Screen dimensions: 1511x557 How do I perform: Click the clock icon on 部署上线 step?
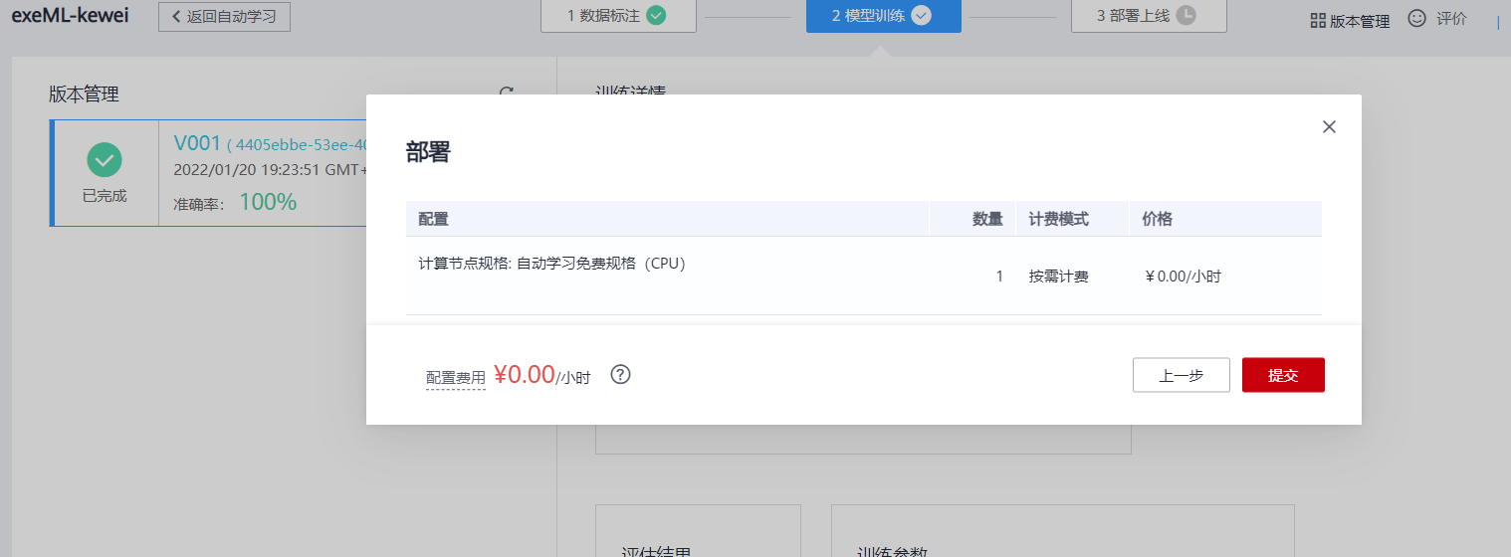(x=1186, y=15)
